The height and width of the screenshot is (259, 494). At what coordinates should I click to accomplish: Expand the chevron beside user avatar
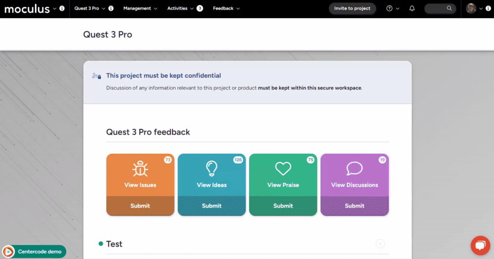[x=481, y=8]
